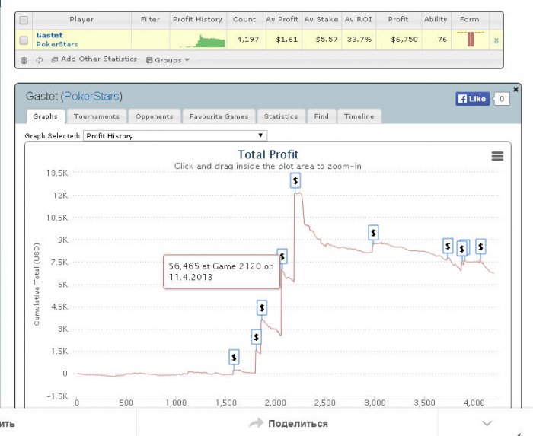Click the dollar marker beside the tooltip
The width and height of the screenshot is (533, 436).
282,256
